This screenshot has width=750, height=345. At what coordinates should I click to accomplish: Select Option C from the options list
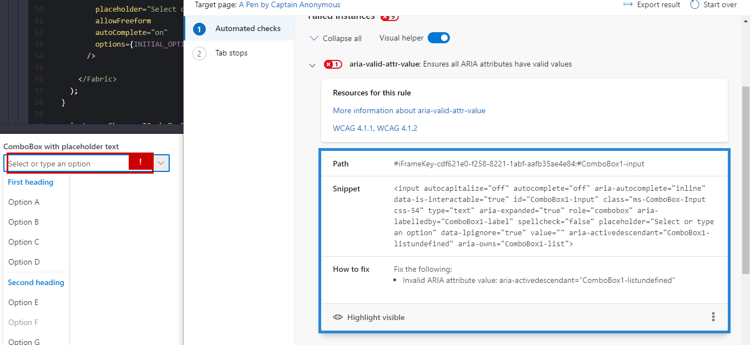(23, 242)
